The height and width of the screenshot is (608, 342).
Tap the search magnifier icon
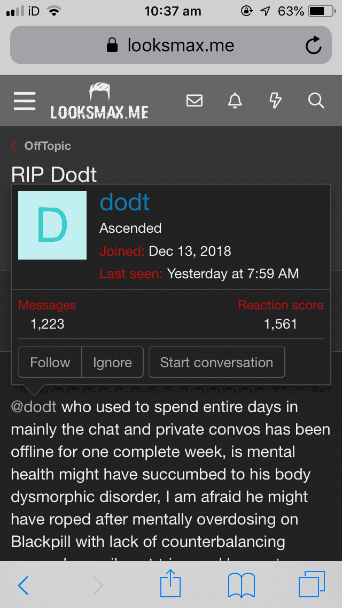click(316, 101)
